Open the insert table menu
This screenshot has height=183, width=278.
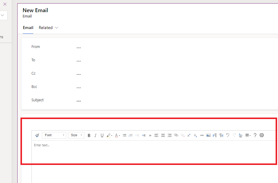click(248, 135)
